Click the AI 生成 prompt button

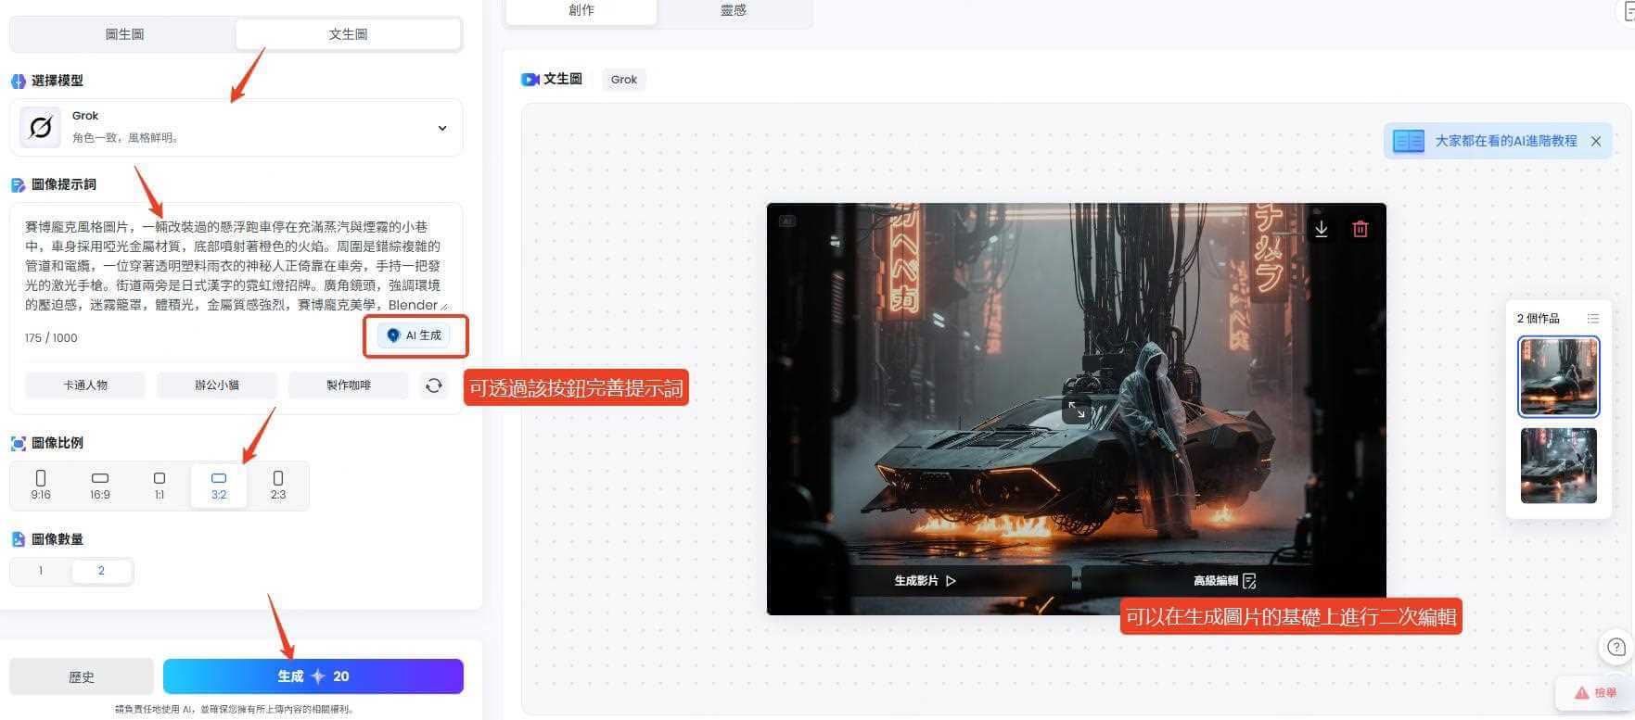click(x=415, y=335)
